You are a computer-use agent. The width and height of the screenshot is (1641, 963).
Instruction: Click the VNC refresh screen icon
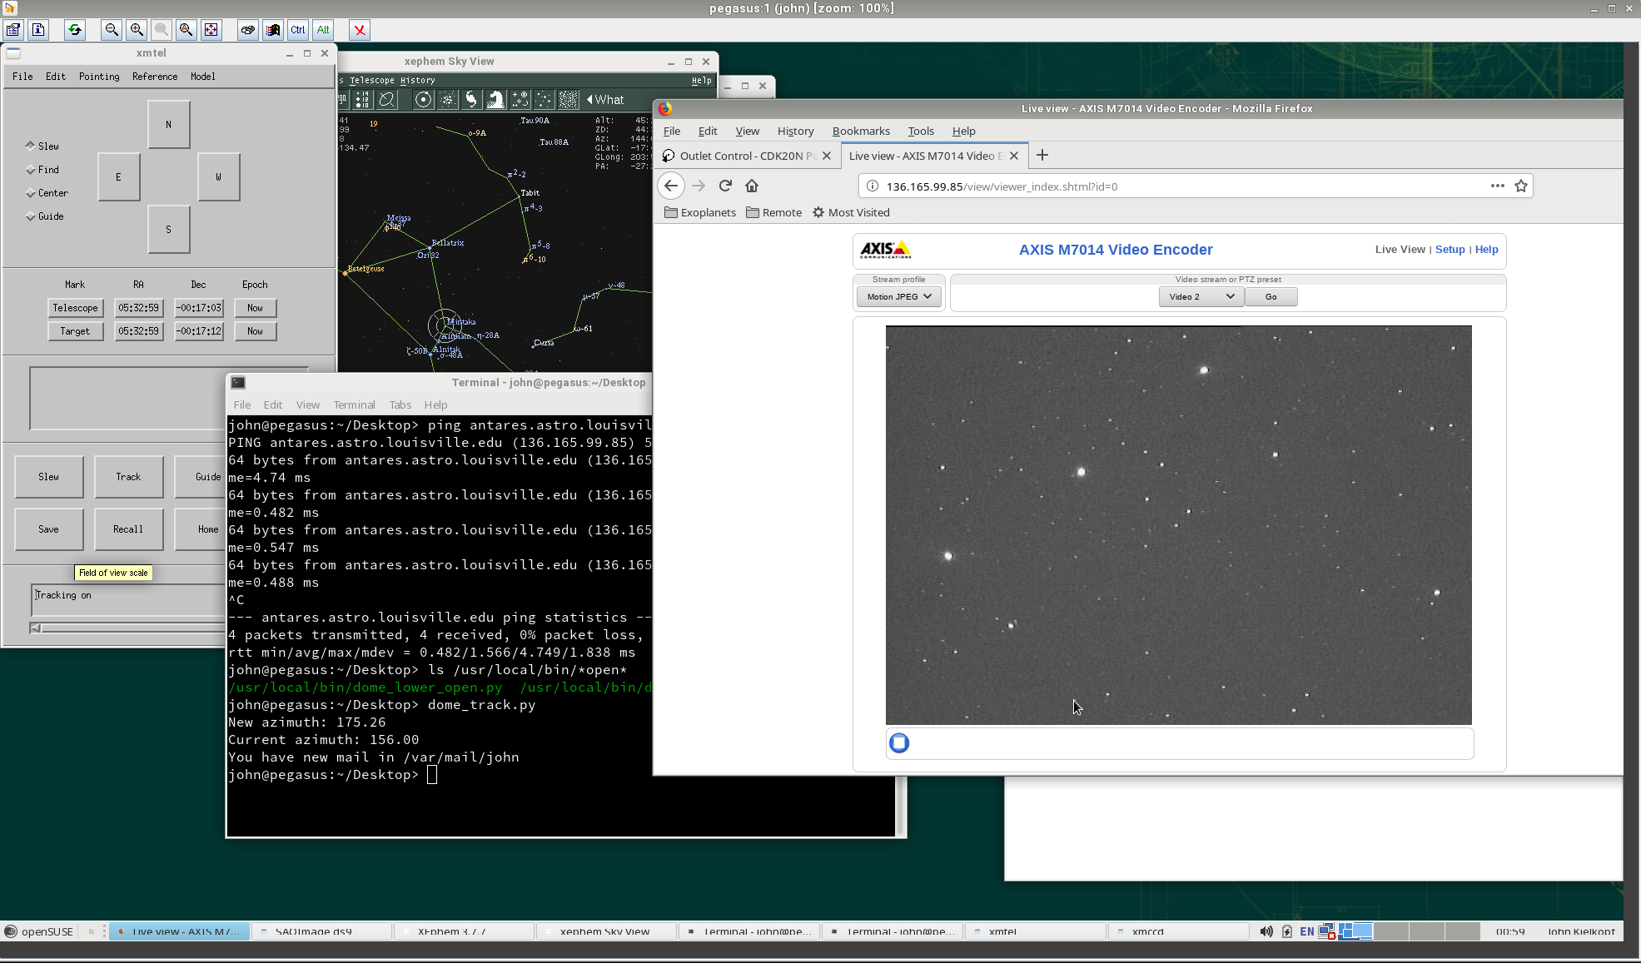coord(75,30)
